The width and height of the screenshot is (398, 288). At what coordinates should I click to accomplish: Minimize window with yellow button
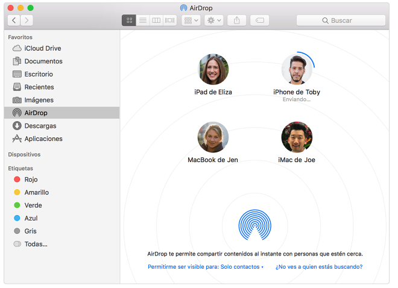point(21,8)
